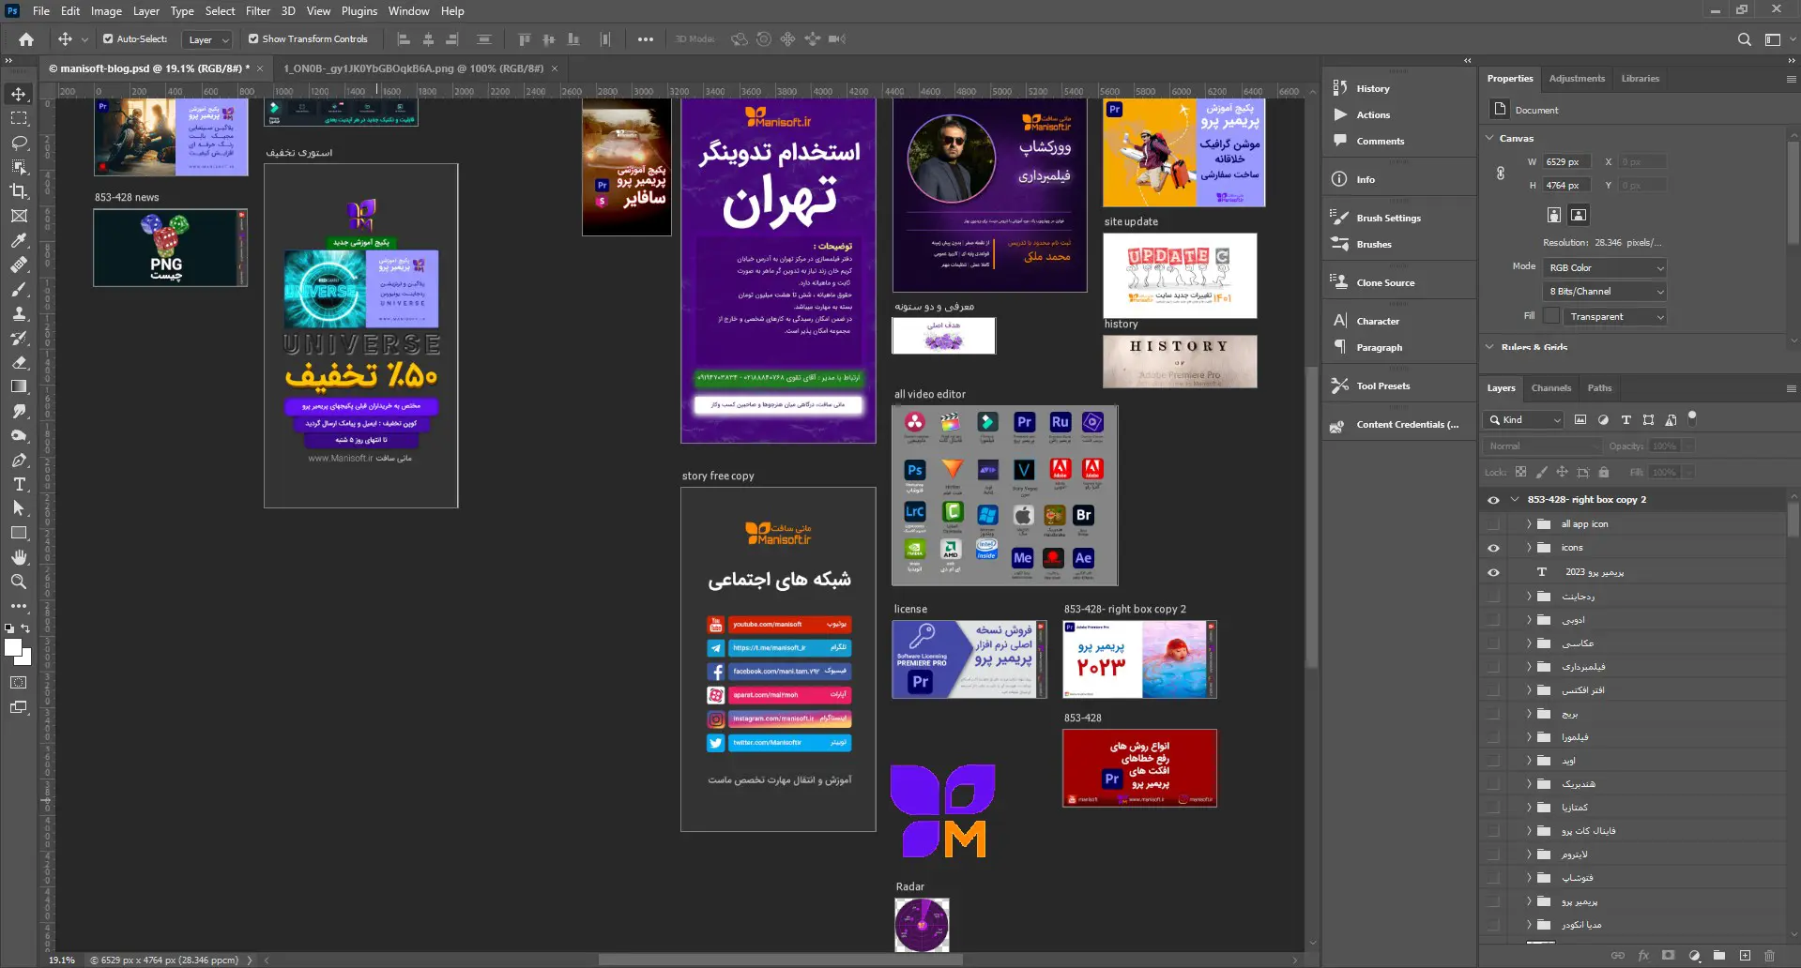Screen dimensions: 1801x968
Task: Select the Frame tool
Action: (19, 216)
